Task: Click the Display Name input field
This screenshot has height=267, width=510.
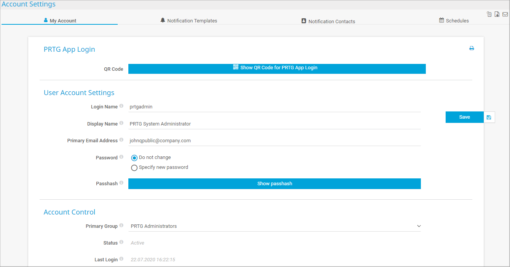Action: (x=274, y=124)
